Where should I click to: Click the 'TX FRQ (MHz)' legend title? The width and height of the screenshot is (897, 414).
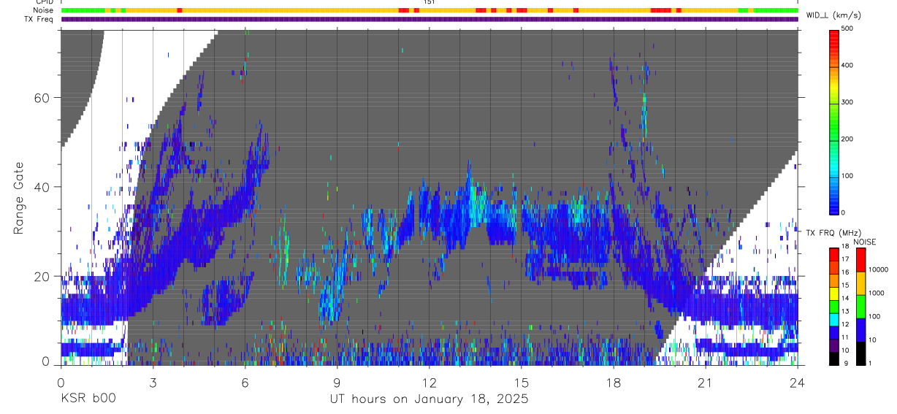tap(833, 232)
